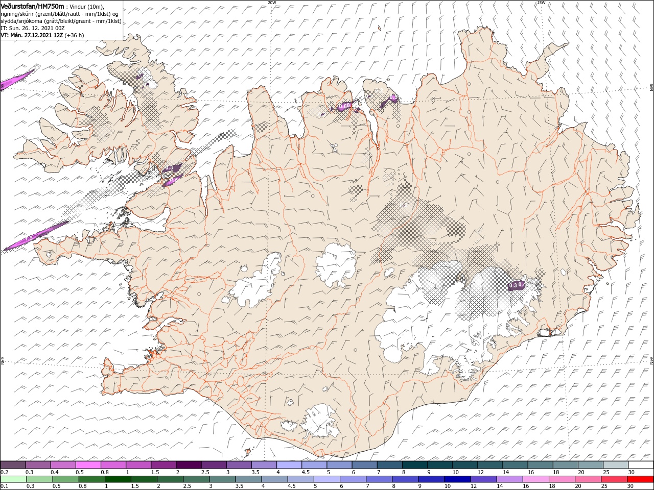Click the 0.60 precipitation label on the north coast
The image size is (654, 490).
(x=345, y=106)
